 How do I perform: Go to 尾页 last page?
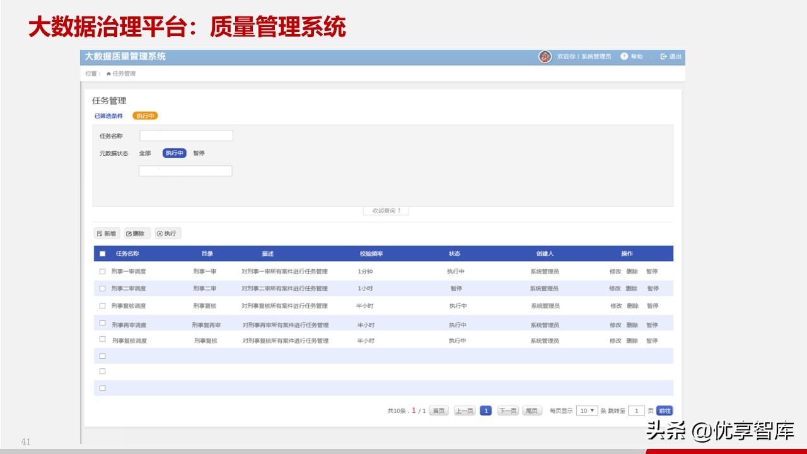point(532,410)
